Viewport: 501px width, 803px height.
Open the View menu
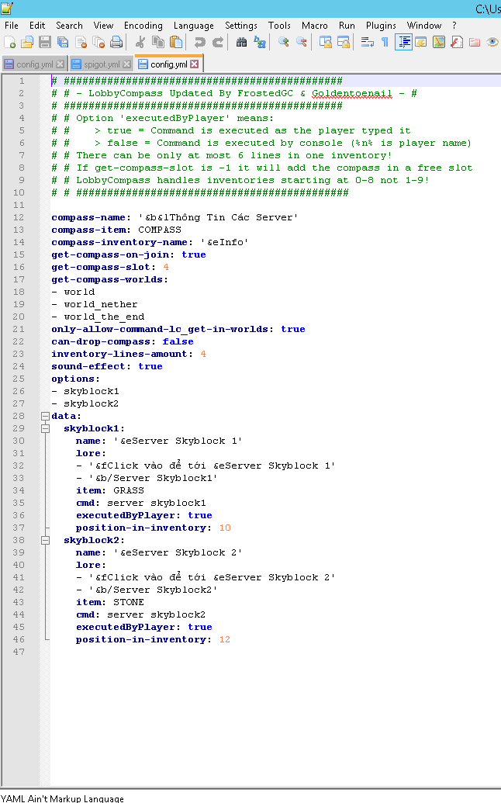point(103,26)
